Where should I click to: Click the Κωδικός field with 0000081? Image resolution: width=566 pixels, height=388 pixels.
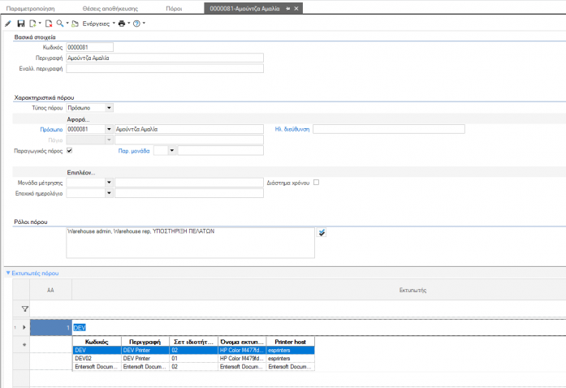tap(89, 47)
